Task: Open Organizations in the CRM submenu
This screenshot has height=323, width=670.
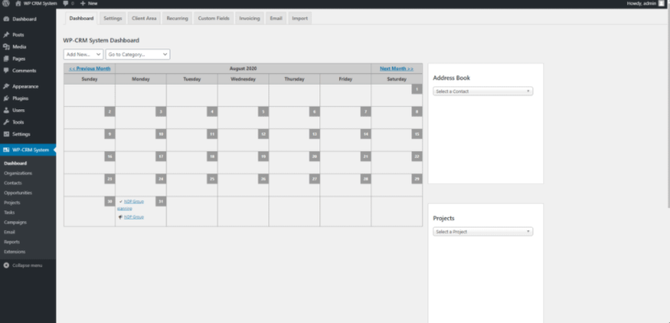Action: click(x=18, y=173)
